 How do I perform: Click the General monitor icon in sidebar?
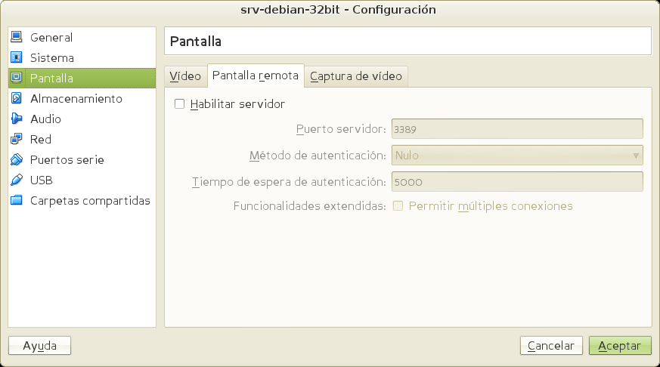pos(17,37)
